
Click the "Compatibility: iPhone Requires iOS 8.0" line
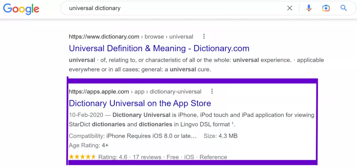coord(133,136)
